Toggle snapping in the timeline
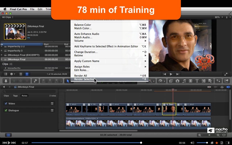The height and width of the screenshot is (145, 232). (x=229, y=87)
